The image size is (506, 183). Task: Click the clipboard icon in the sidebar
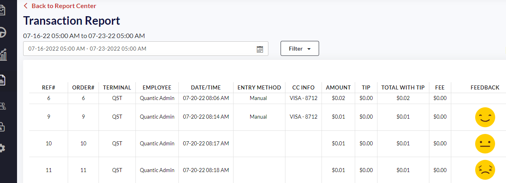2,10
